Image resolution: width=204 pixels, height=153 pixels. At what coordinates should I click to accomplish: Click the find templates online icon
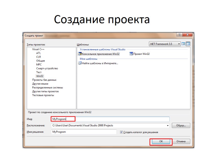pyautogui.click(x=80, y=63)
